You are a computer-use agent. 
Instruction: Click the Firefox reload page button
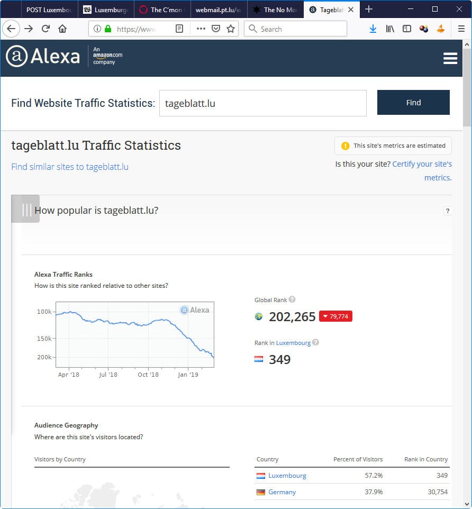tap(46, 29)
